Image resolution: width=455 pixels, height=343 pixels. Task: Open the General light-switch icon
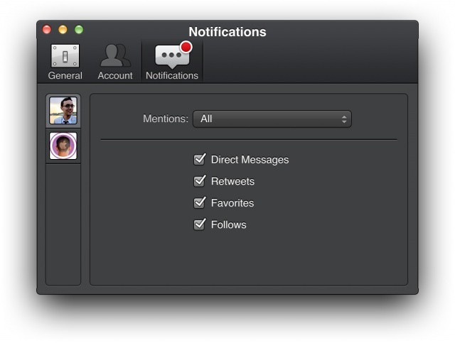coord(65,55)
